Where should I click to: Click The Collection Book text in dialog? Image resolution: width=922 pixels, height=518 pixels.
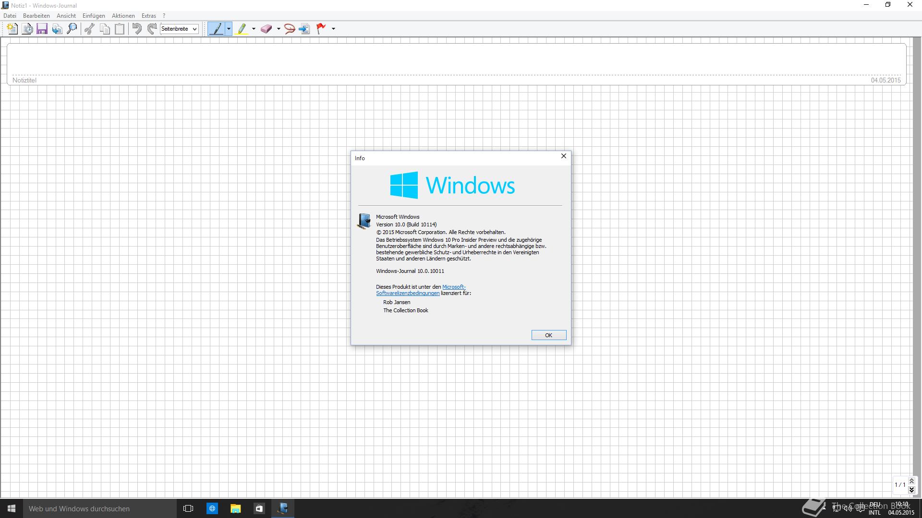pos(406,310)
